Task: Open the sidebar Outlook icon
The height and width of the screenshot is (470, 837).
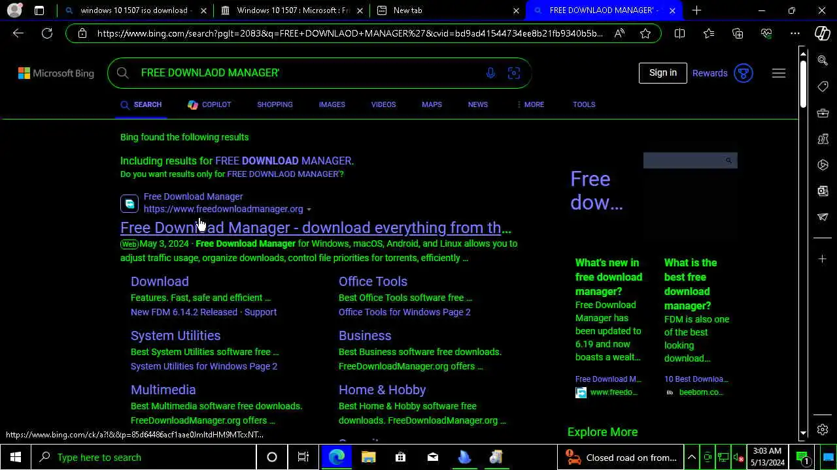Action: 823,191
